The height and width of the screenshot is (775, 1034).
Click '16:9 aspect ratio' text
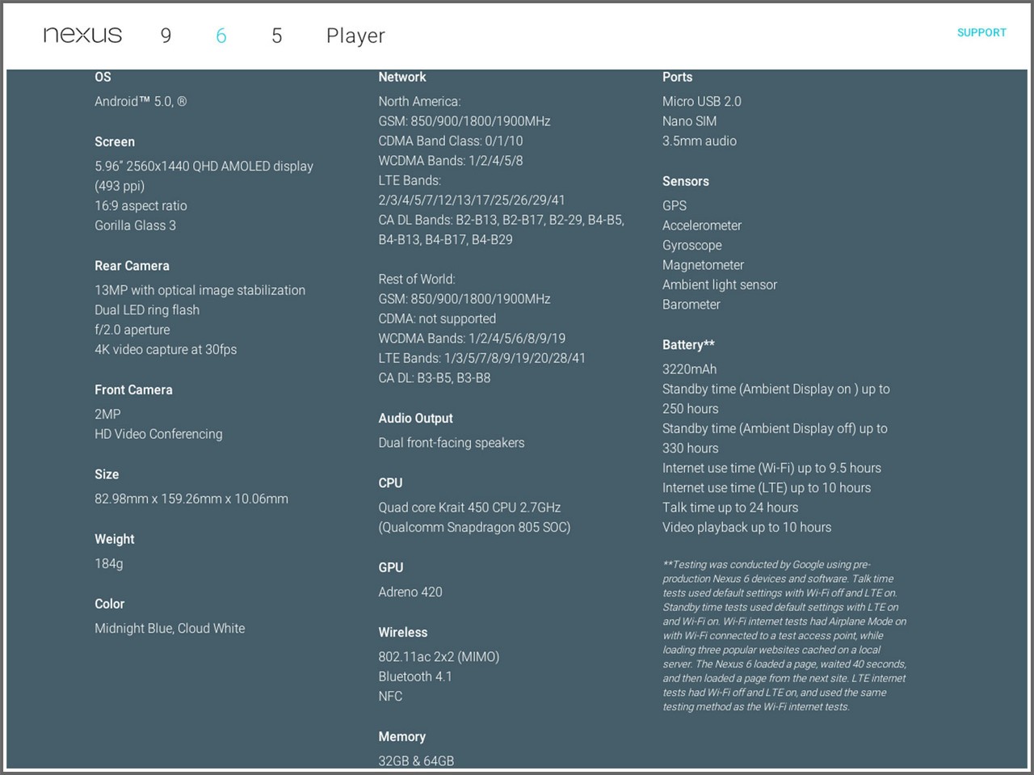tap(141, 205)
